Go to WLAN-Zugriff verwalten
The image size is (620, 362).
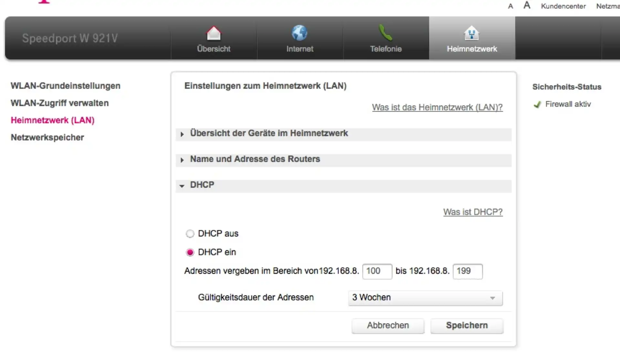59,103
